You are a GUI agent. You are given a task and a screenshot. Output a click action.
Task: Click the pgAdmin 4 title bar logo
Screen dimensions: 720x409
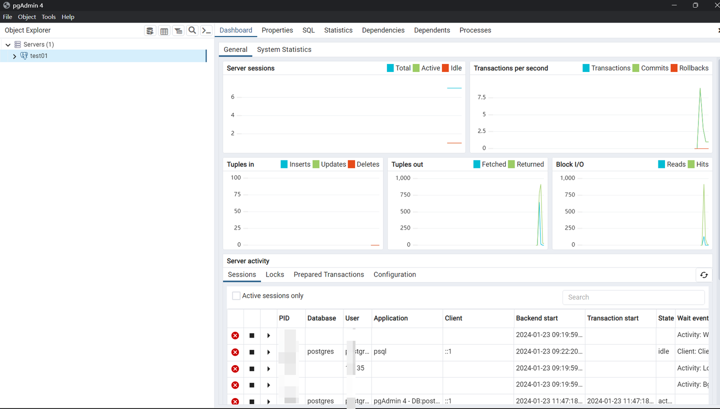click(6, 5)
